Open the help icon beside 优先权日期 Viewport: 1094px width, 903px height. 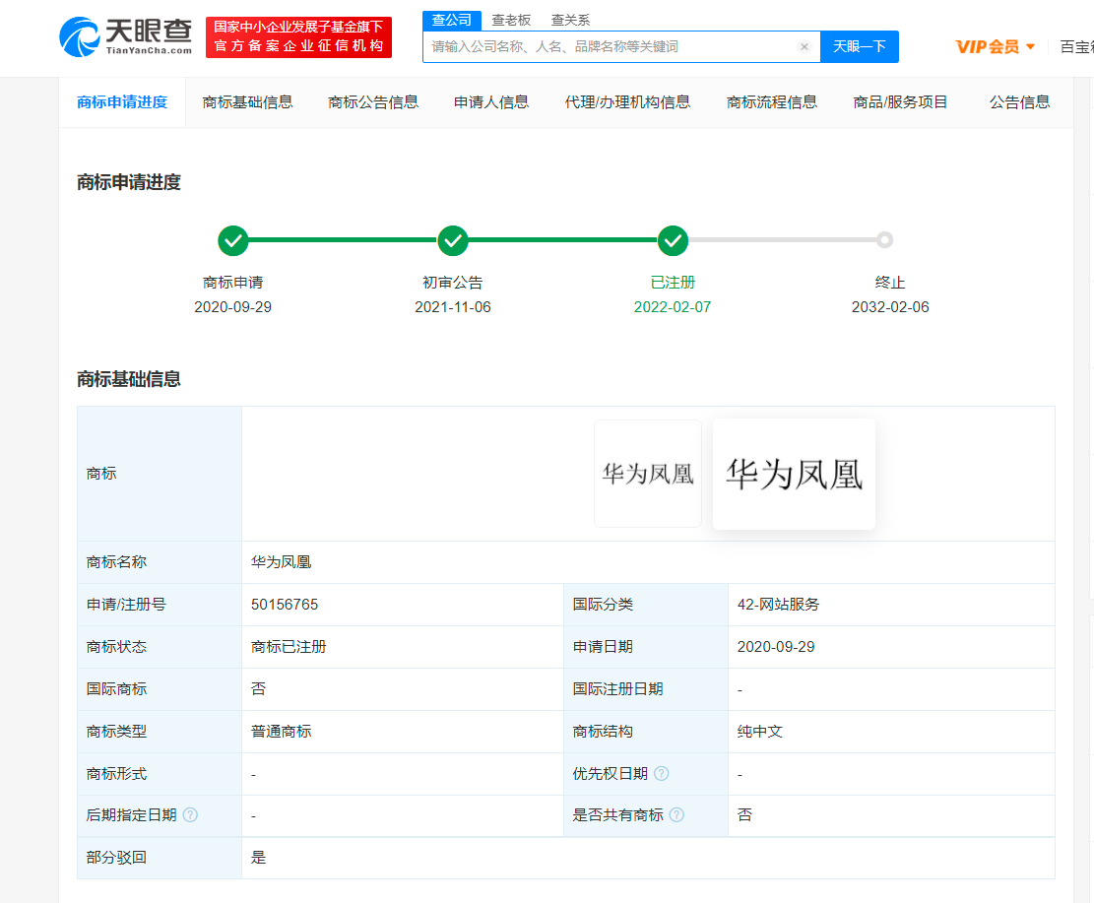tap(661, 773)
